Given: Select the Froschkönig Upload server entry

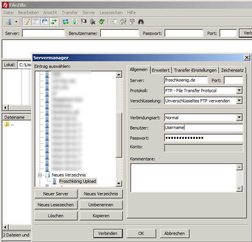Looking at the screenshot, I should tap(77, 181).
